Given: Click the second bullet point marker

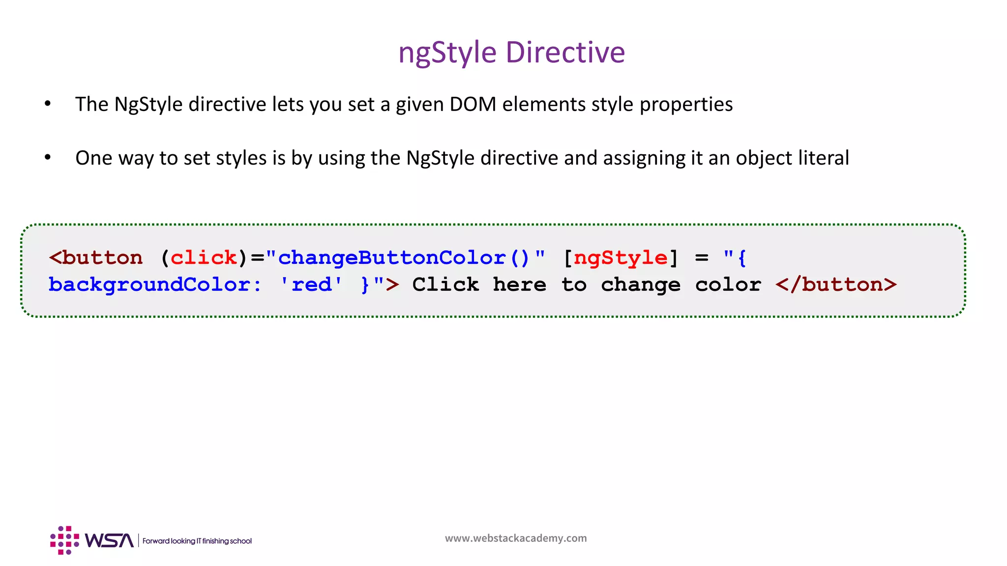Looking at the screenshot, I should 48,158.
